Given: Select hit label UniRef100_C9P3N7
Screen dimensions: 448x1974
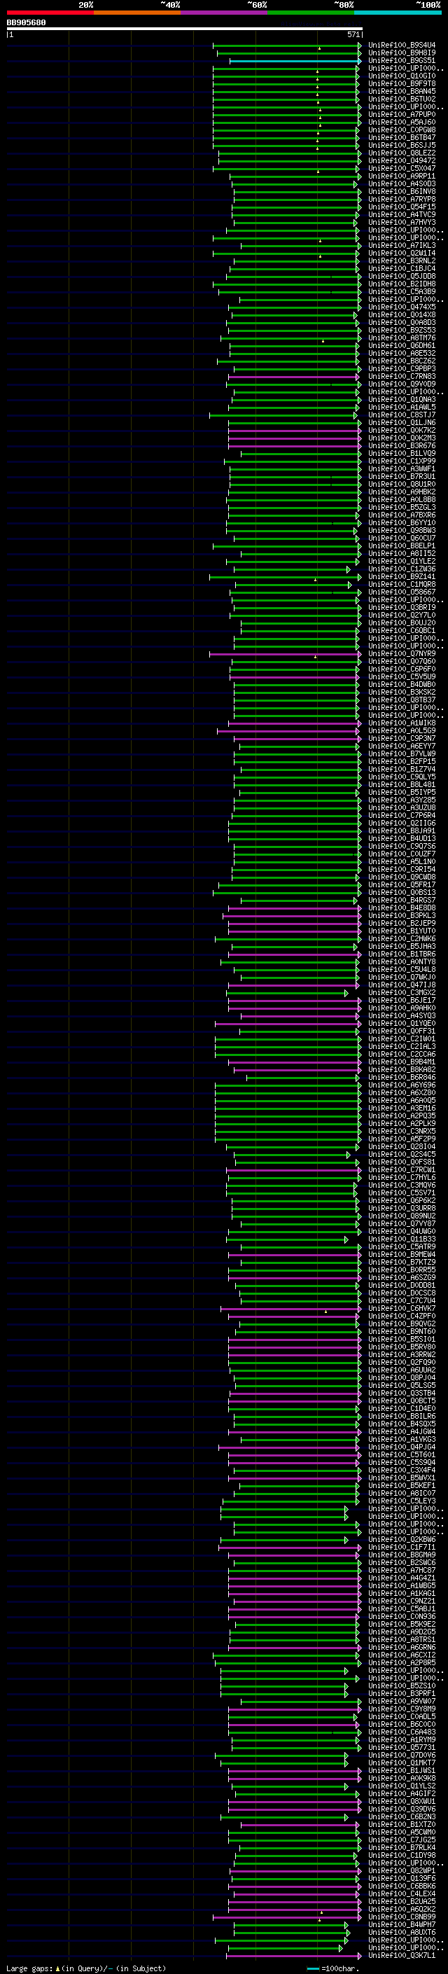Looking at the screenshot, I should pyautogui.click(x=401, y=738).
